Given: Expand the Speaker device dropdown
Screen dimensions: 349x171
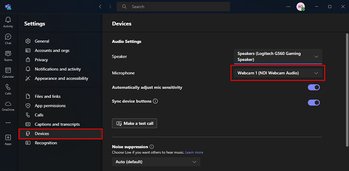Looking at the screenshot, I should coord(278,56).
